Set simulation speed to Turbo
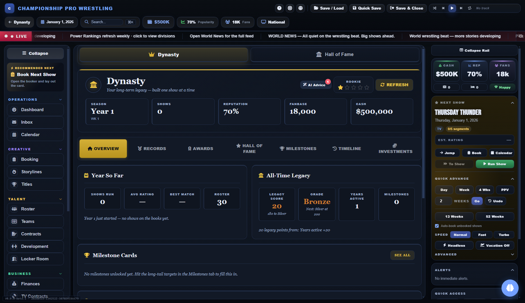Screen dimensions: 525x303 (504, 235)
